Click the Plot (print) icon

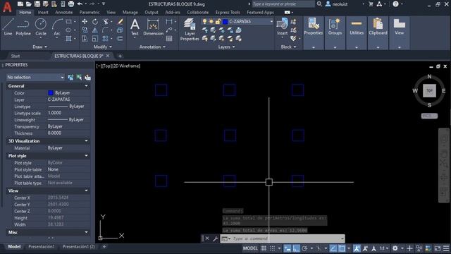pyautogui.click(x=71, y=4)
